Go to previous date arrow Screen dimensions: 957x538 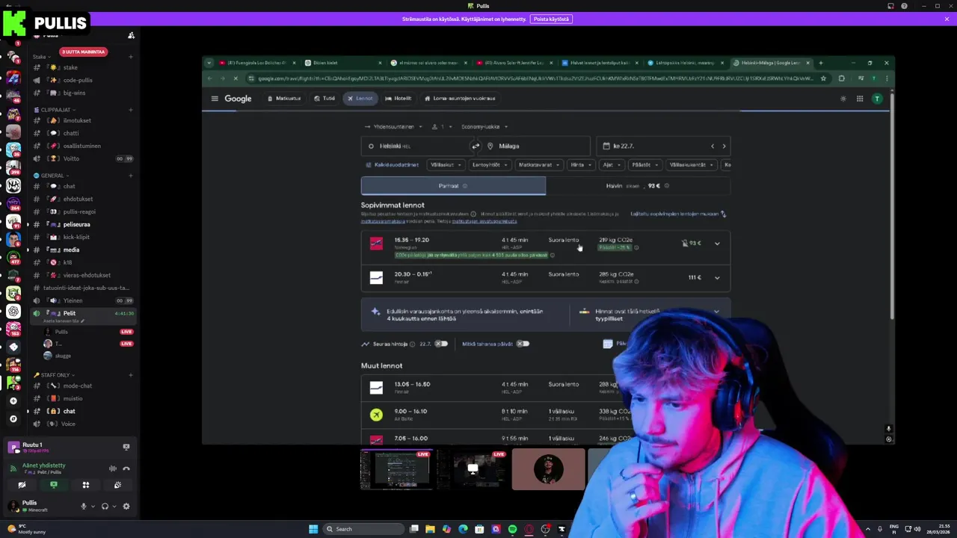point(713,146)
